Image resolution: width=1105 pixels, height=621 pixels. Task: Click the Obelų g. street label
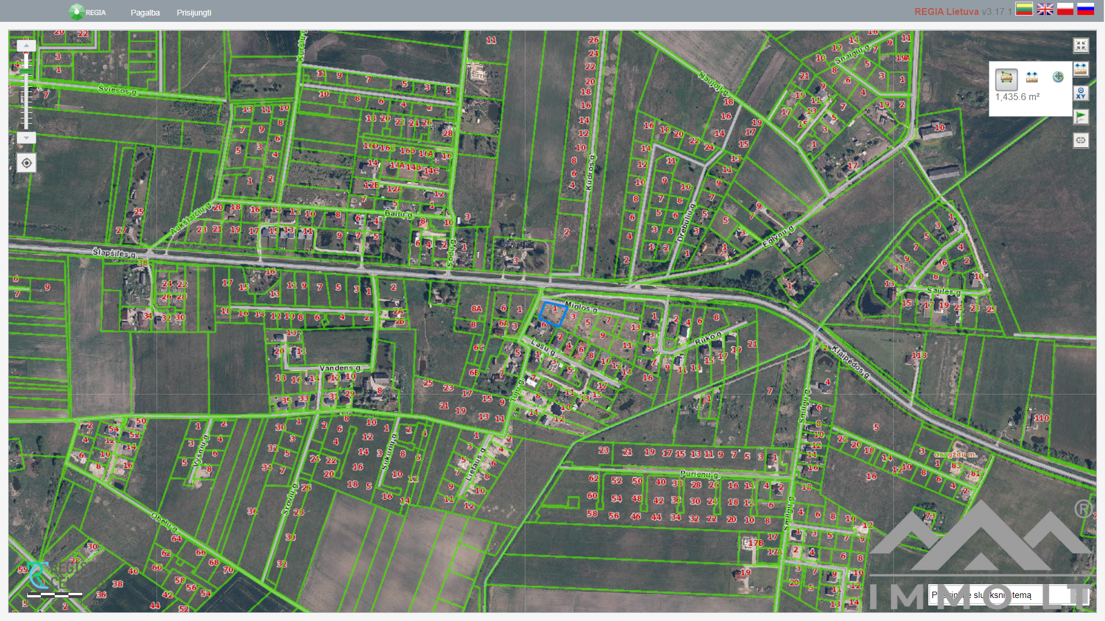point(164,523)
